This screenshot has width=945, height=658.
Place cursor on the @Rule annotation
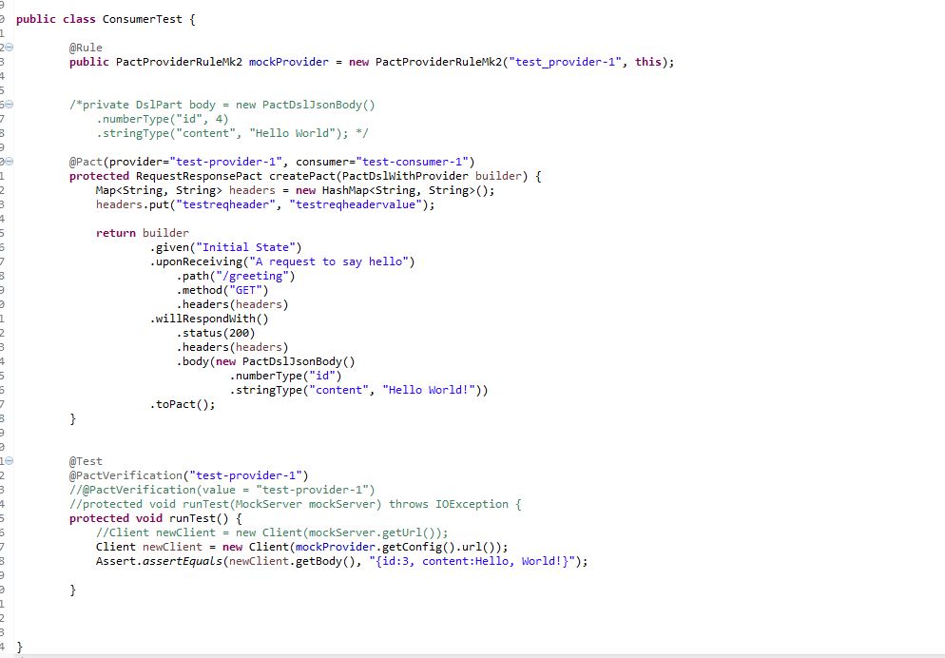coord(86,48)
